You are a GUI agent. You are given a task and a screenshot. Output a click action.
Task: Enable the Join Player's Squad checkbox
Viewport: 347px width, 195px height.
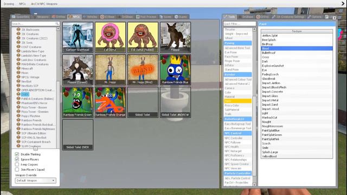(17, 170)
